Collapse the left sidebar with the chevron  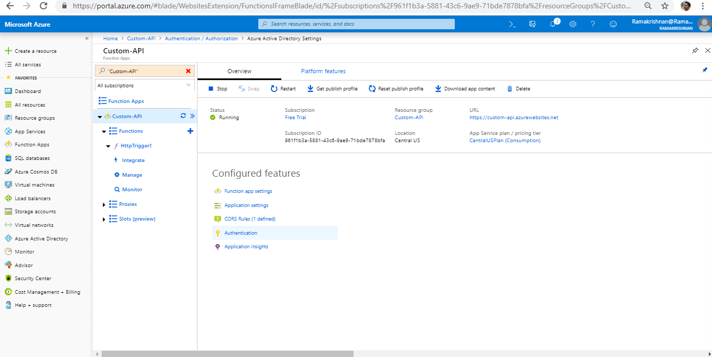(87, 39)
